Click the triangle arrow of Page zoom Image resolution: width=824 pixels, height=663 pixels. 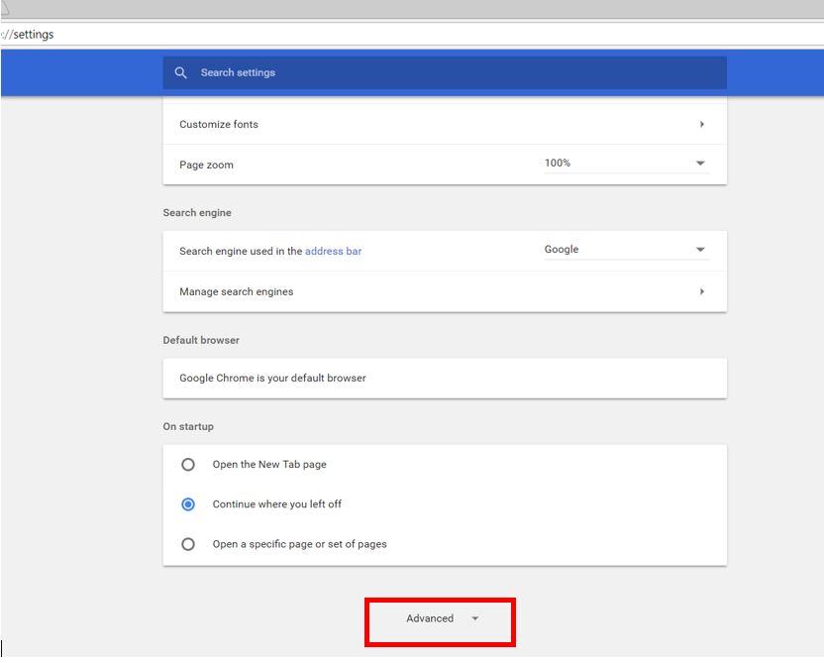coord(700,164)
